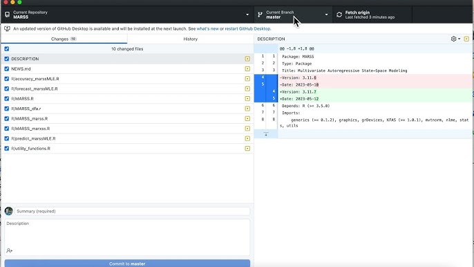Image resolution: width=474 pixels, height=267 pixels.
Task: Click the modified status icon for R/MARSS.R
Action: [x=247, y=99]
